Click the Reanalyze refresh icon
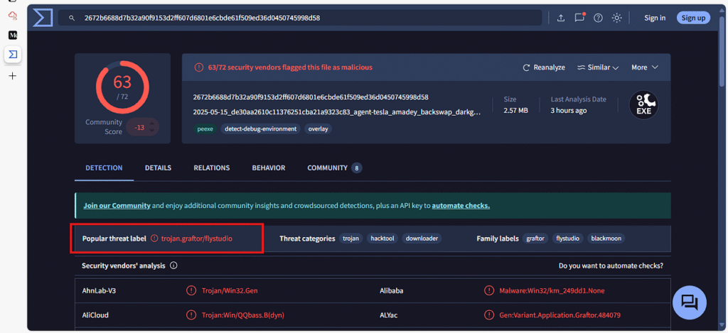Image resolution: width=728 pixels, height=333 pixels. click(526, 67)
